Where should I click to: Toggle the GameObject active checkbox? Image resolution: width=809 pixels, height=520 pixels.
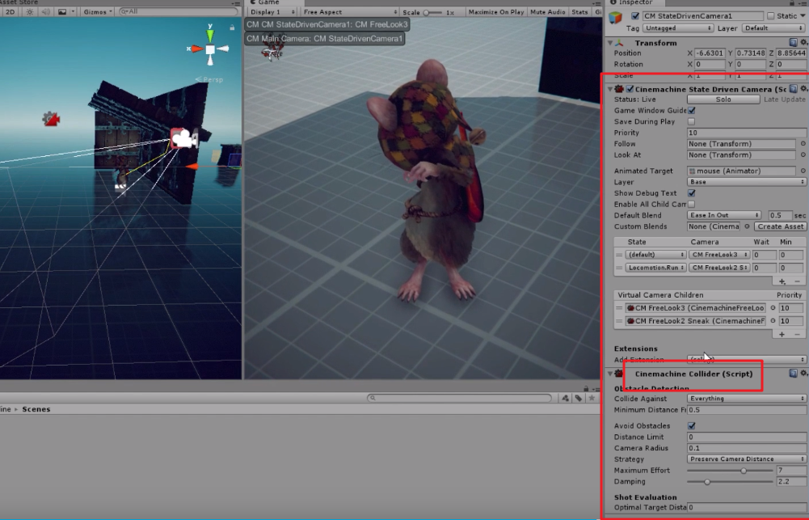(635, 16)
